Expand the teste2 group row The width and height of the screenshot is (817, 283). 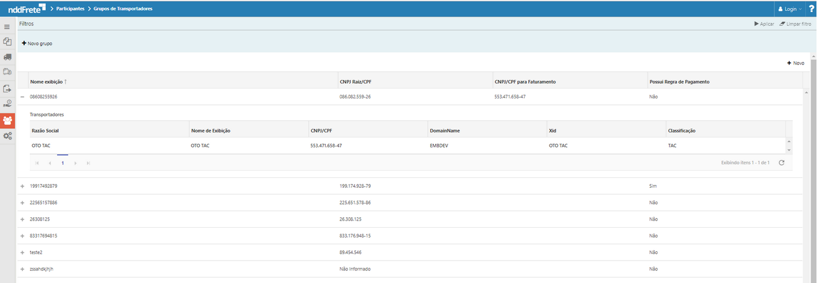22,252
